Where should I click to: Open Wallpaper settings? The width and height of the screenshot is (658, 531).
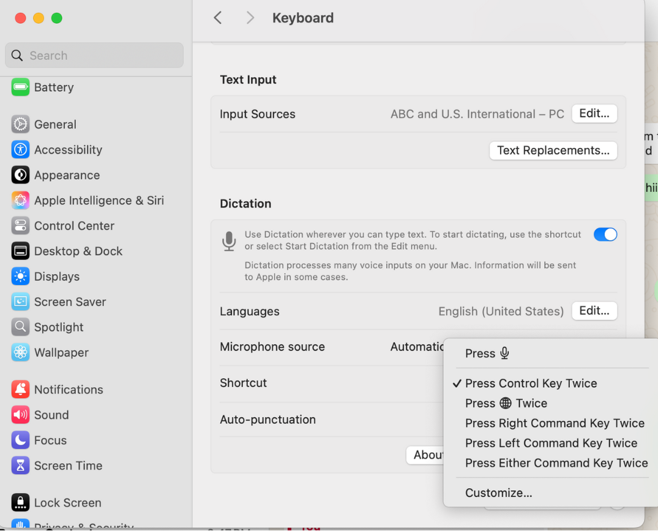61,353
